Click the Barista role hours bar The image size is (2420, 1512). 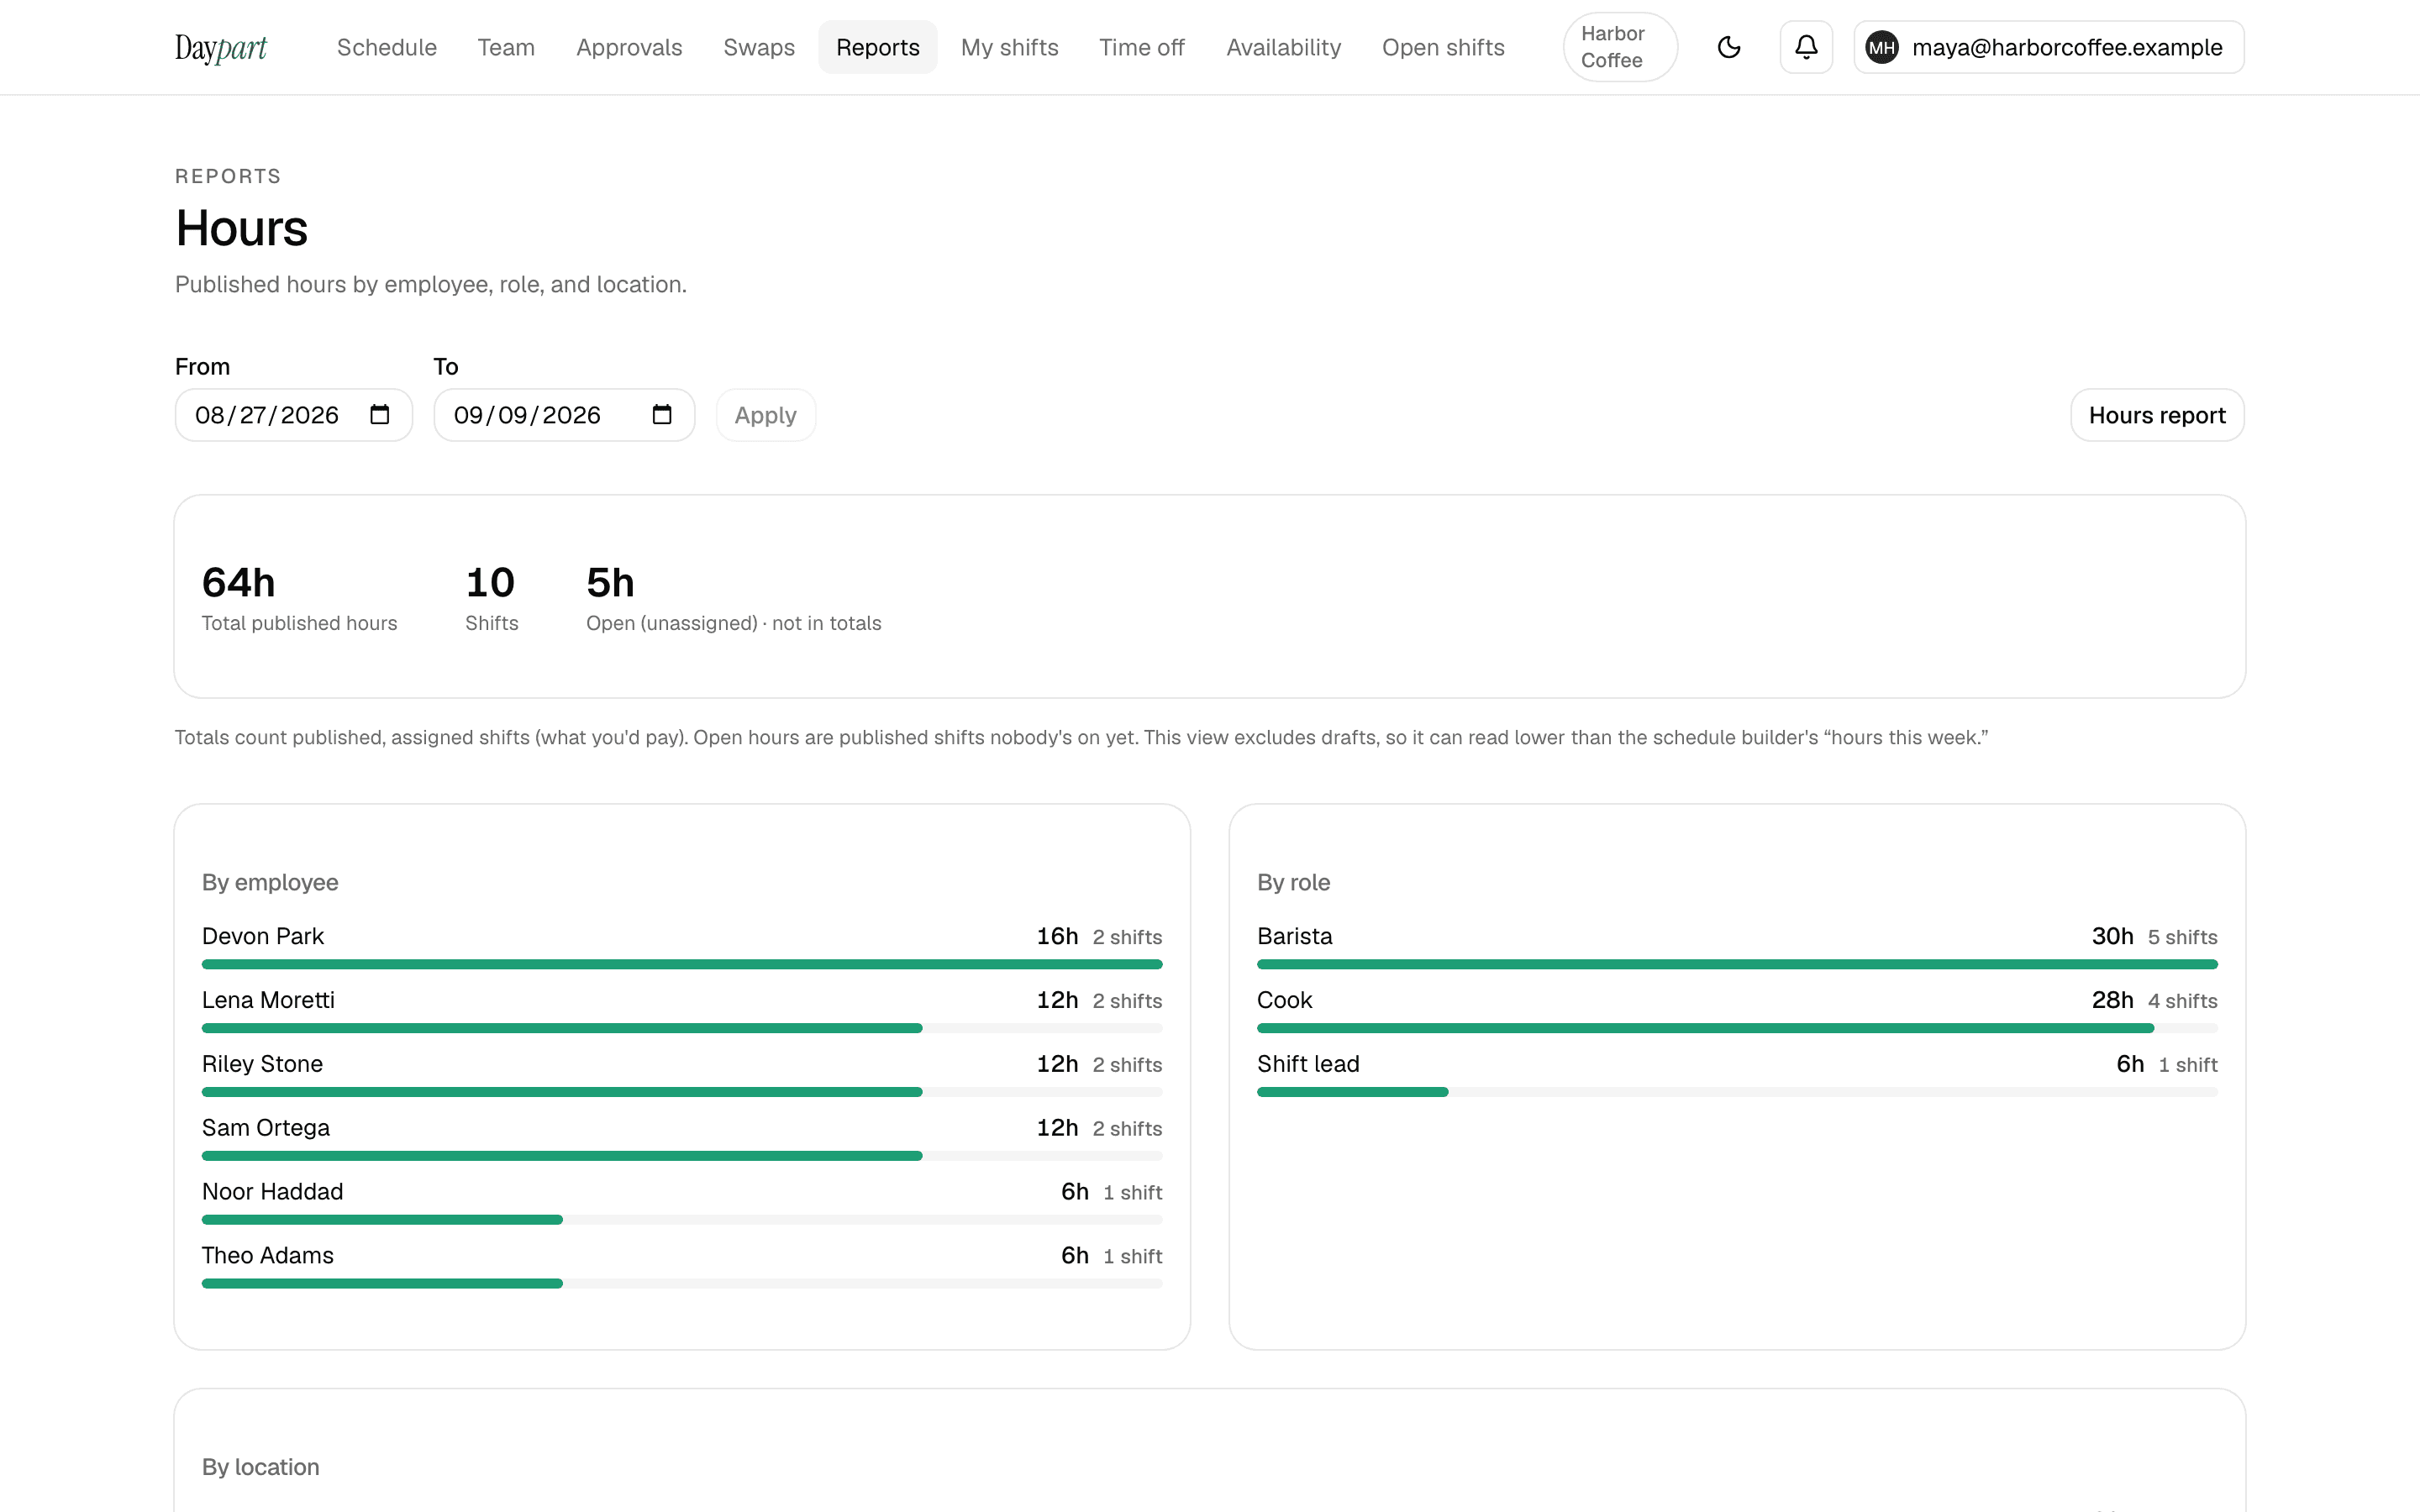[1737, 964]
